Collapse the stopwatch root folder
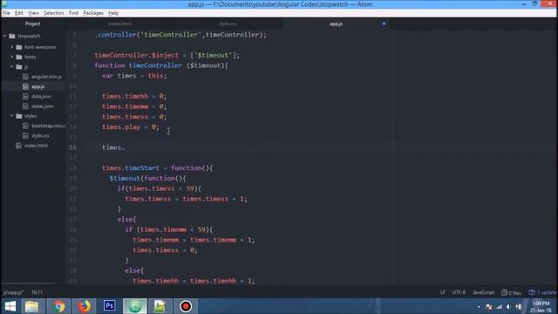The width and height of the screenshot is (558, 314). pyautogui.click(x=5, y=36)
